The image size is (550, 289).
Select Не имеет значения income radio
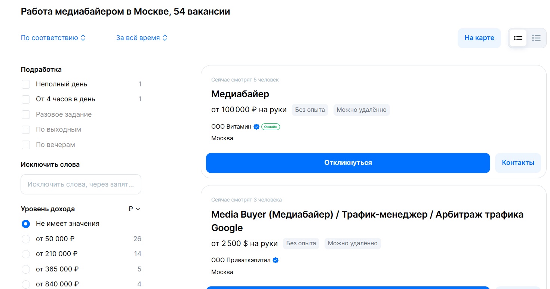pos(26,224)
